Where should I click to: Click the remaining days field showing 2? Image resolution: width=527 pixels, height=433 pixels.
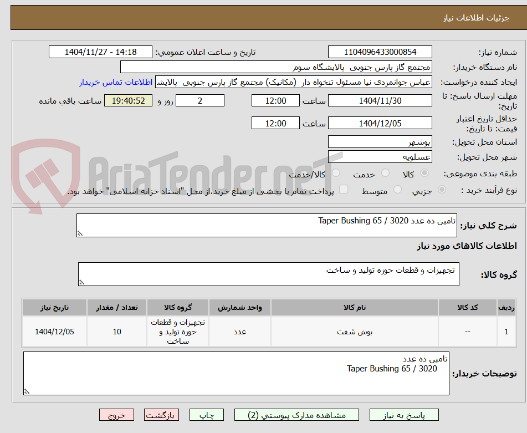coord(200,100)
